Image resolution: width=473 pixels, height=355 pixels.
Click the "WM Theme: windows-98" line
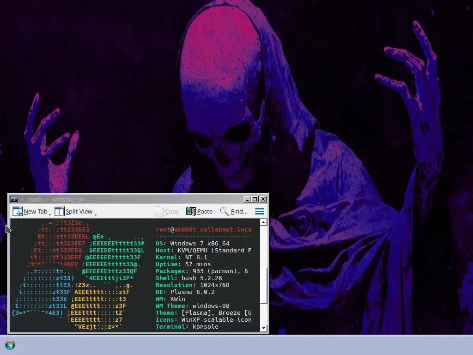193,306
